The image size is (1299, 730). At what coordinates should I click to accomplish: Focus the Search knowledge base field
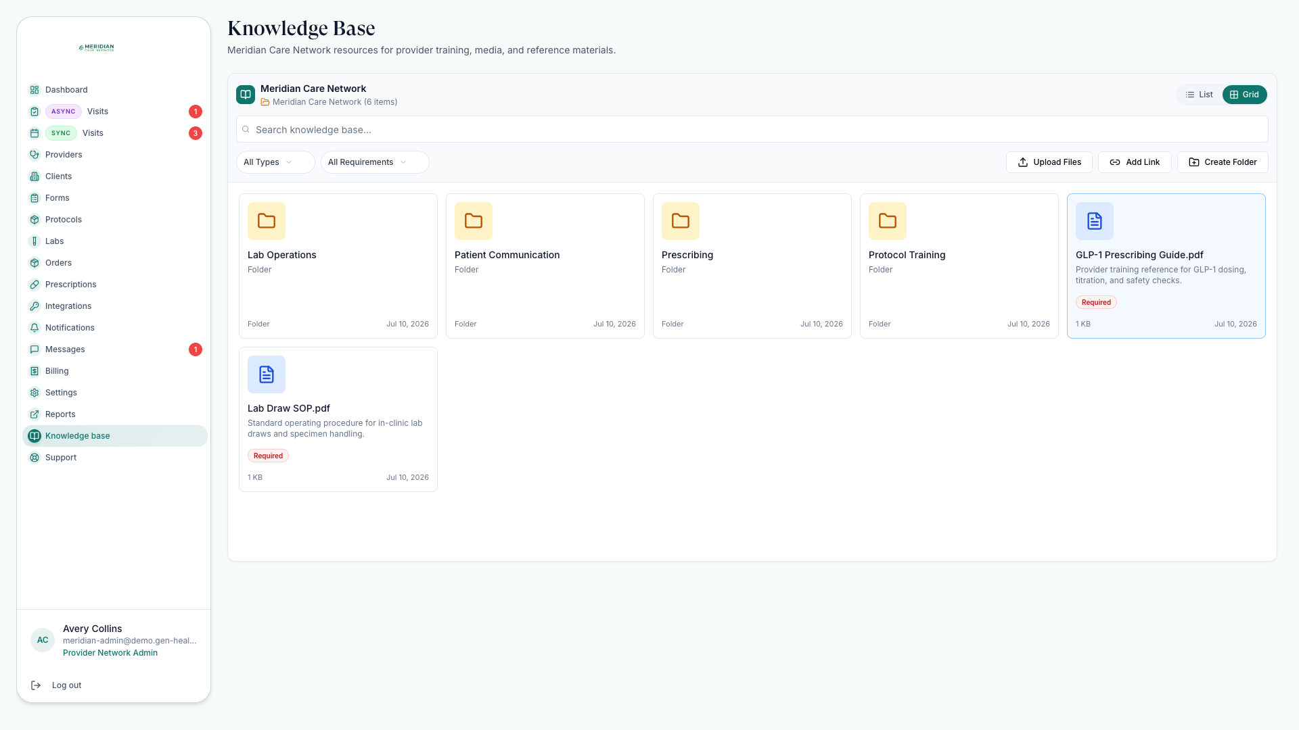pyautogui.click(x=752, y=130)
